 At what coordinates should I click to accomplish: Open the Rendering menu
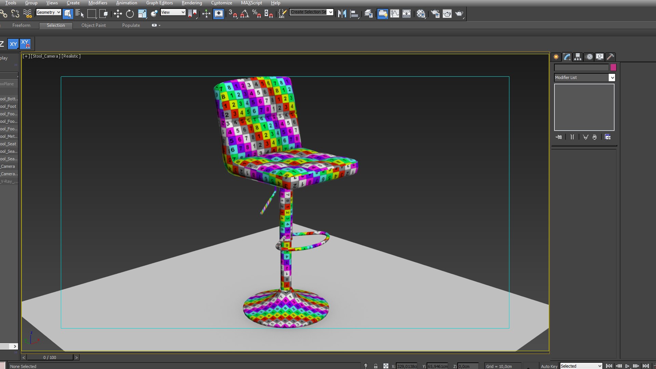click(192, 3)
